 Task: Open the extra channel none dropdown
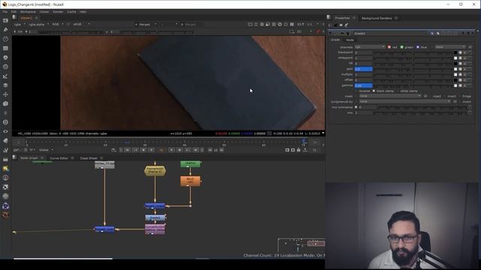[450, 47]
